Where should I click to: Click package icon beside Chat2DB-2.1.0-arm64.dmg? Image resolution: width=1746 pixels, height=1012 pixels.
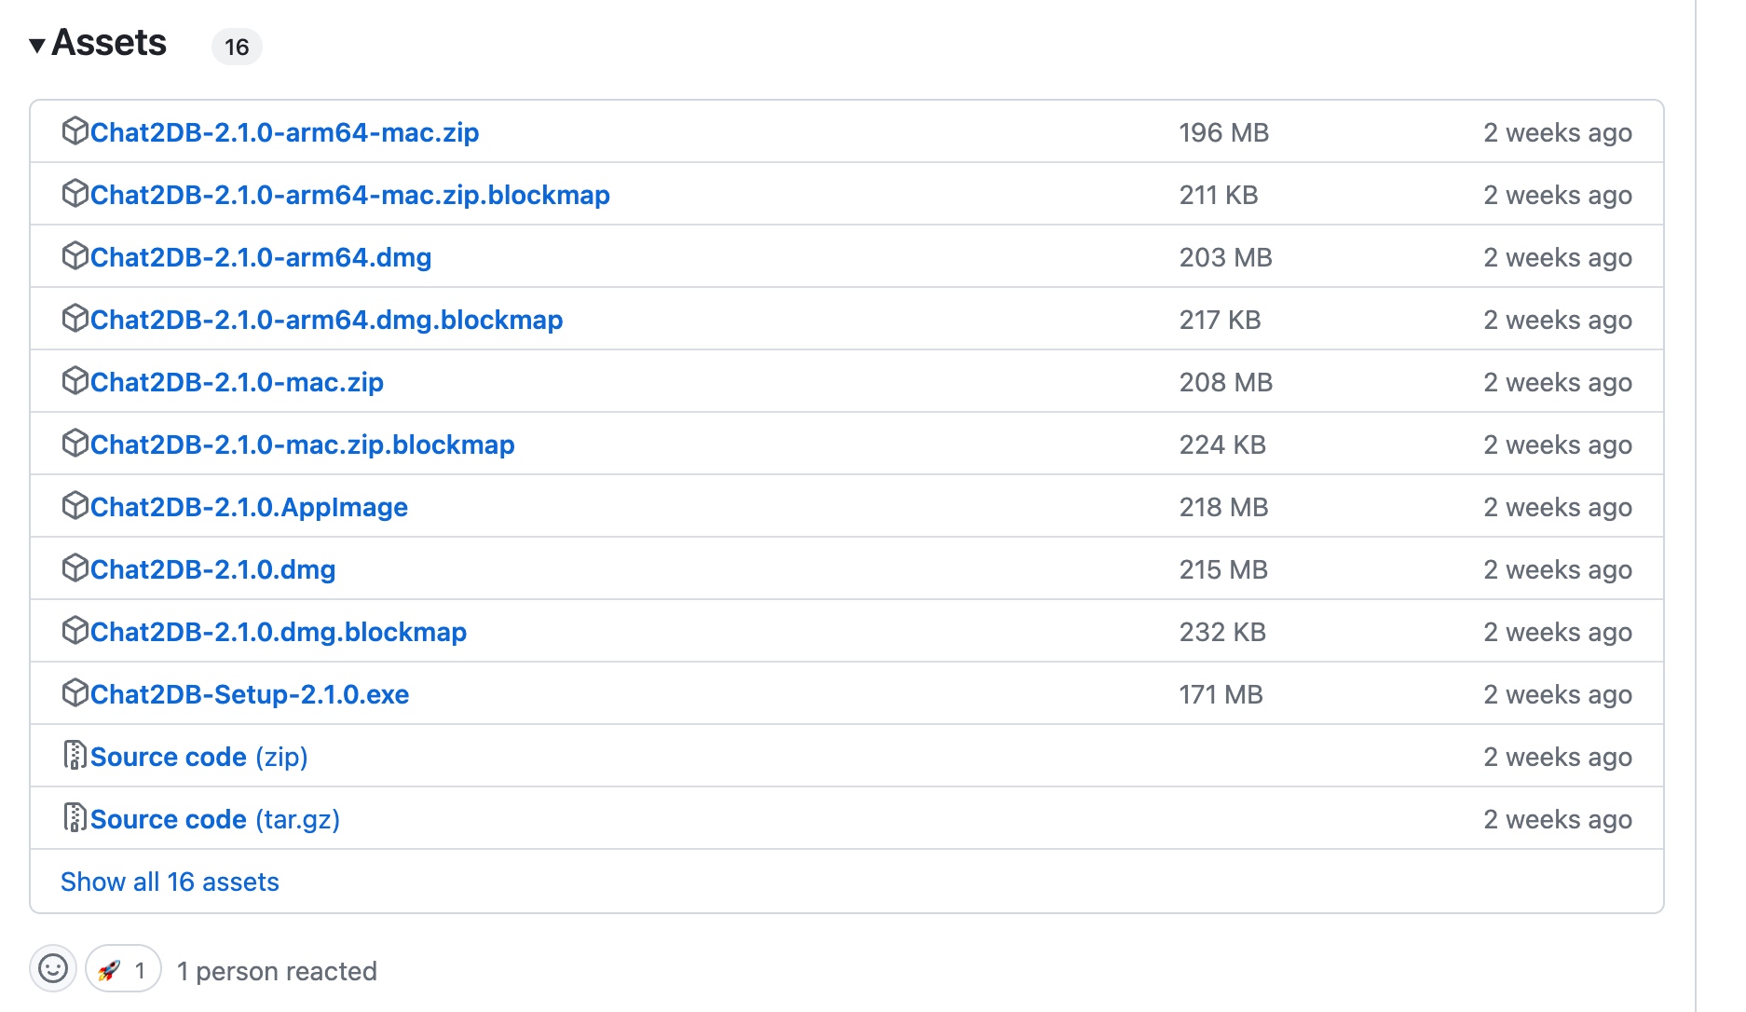coord(75,256)
